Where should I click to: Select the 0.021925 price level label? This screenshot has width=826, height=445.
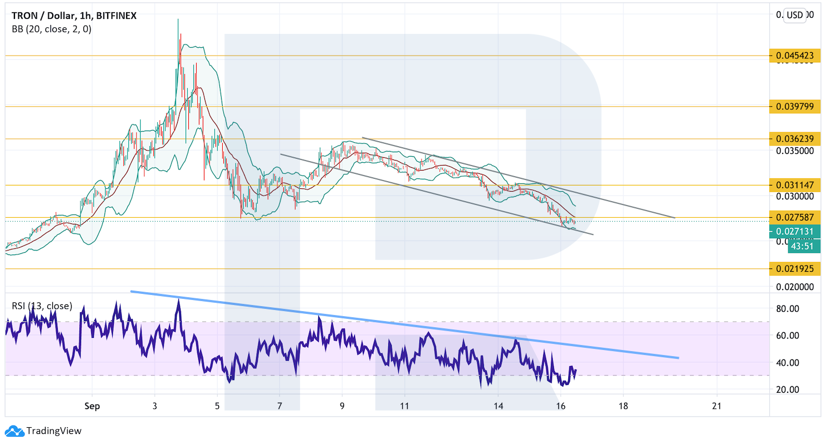pos(794,269)
